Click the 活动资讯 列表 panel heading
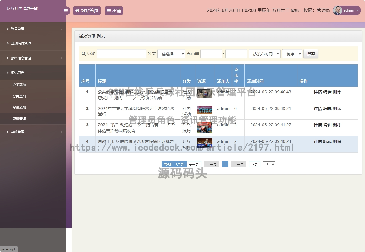Image resolution: width=365 pixels, height=252 pixels. click(92, 36)
